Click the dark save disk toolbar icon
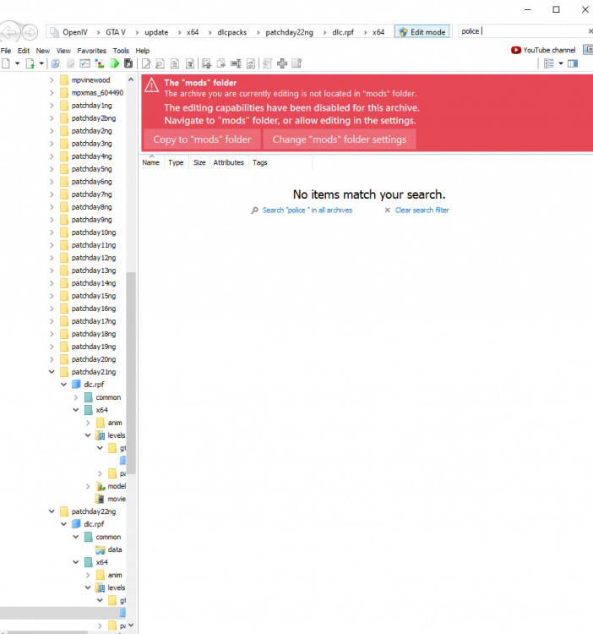This screenshot has width=593, height=634. pos(128,63)
